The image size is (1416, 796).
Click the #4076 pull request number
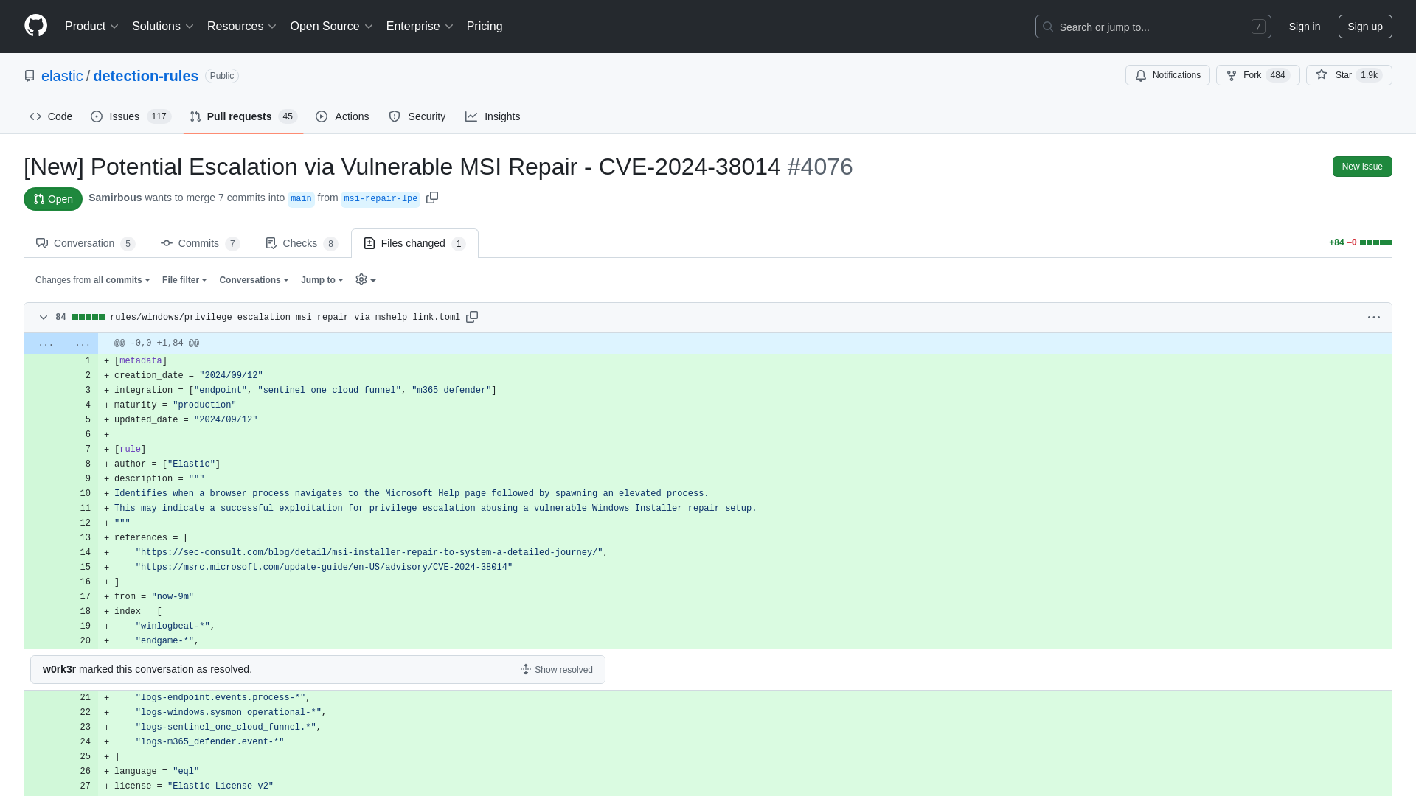coord(820,167)
